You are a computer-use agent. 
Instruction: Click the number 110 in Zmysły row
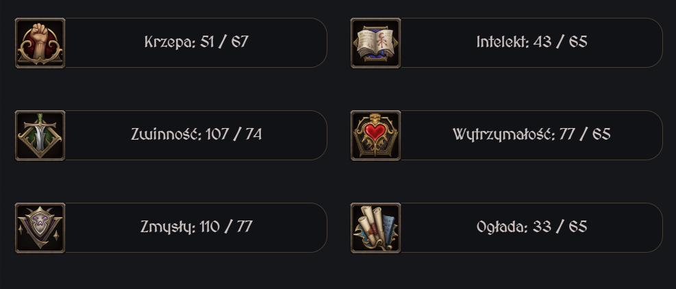210,227
